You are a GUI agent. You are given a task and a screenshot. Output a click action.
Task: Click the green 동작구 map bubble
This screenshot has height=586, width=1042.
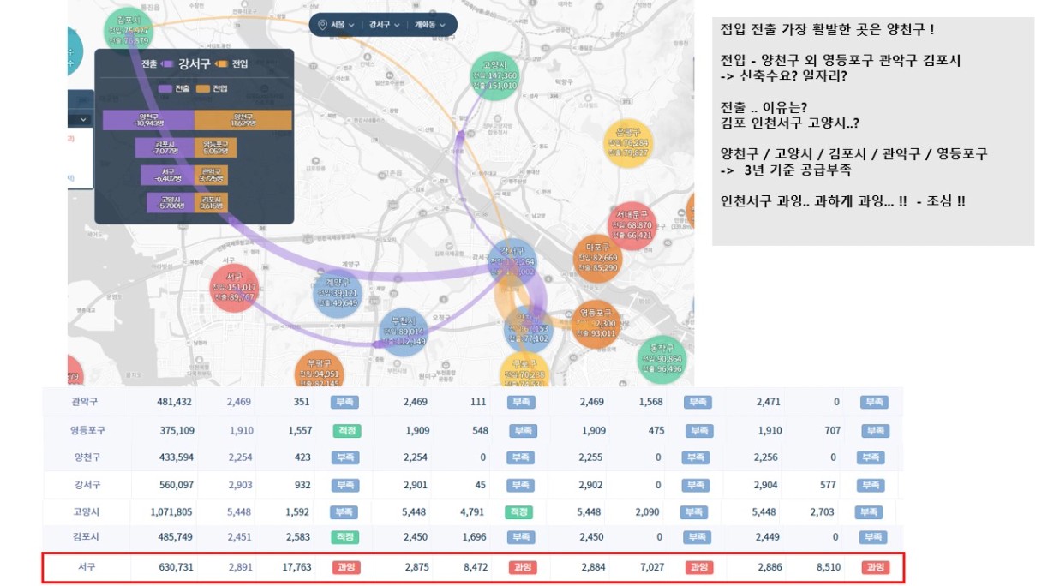661,360
